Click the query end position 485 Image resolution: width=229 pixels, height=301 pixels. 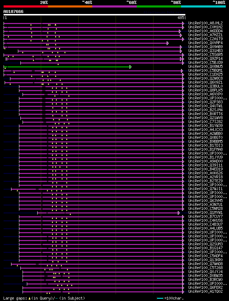point(181,18)
